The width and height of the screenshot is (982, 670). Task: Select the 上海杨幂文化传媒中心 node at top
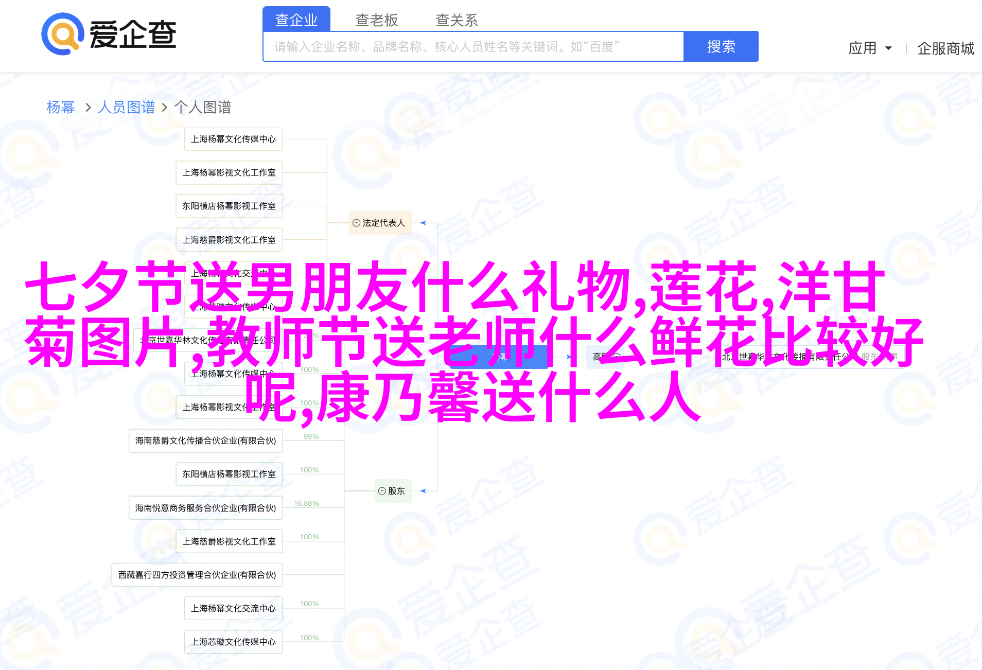[x=233, y=139]
